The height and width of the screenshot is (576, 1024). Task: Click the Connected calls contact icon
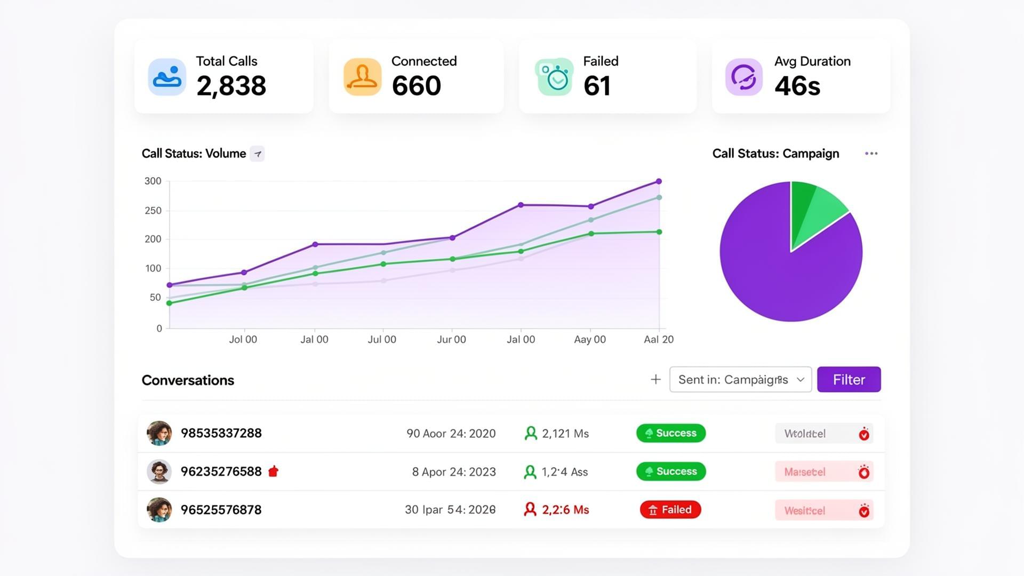coord(362,78)
